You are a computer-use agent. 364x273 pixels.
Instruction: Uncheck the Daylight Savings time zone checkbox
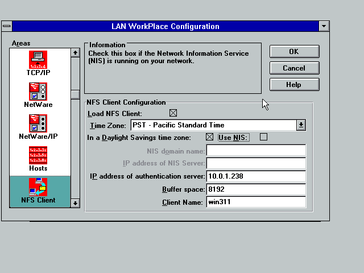click(210, 137)
